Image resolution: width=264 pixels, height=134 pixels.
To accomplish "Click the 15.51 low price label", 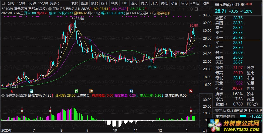I will click(14, 87).
